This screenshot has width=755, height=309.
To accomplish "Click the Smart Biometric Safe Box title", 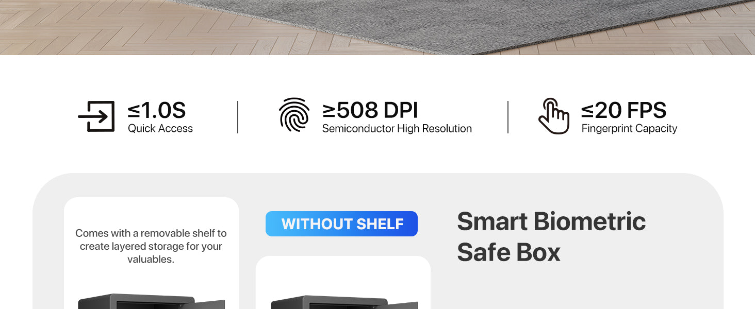I will [x=551, y=237].
